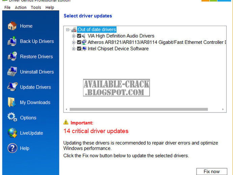The width and height of the screenshot is (233, 175).
Task: Click the Out of date drivers root icon
Action: [74, 30]
